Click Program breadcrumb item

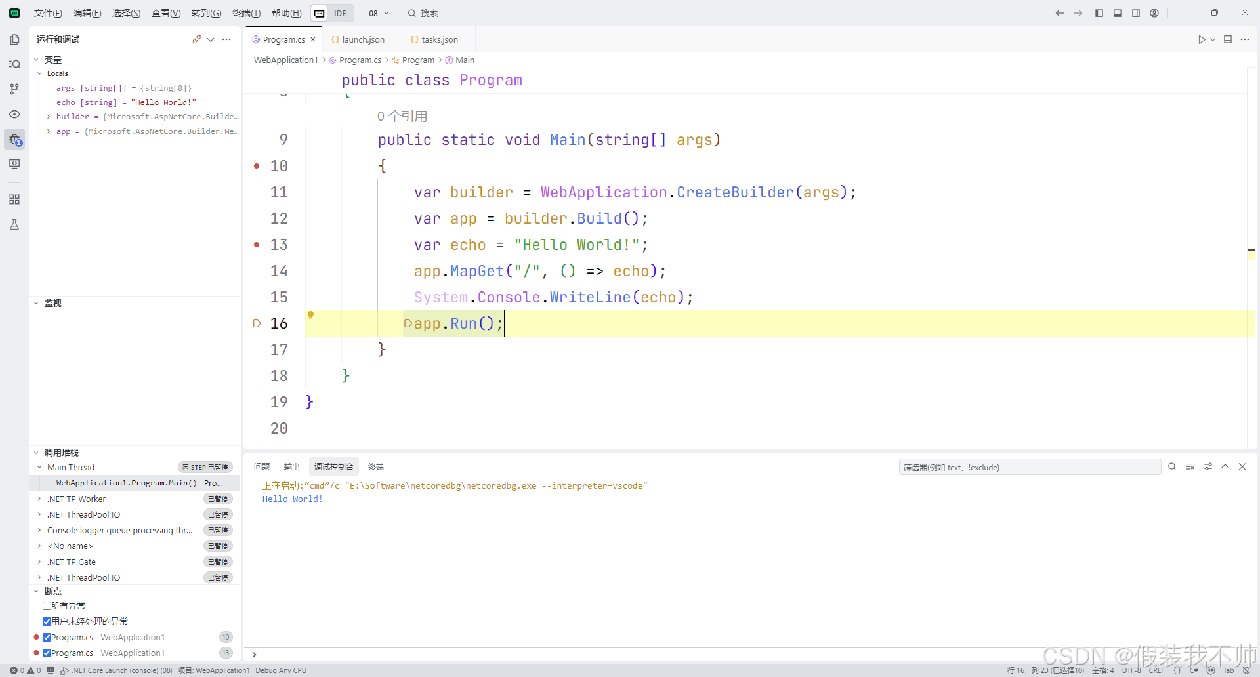[x=413, y=60]
